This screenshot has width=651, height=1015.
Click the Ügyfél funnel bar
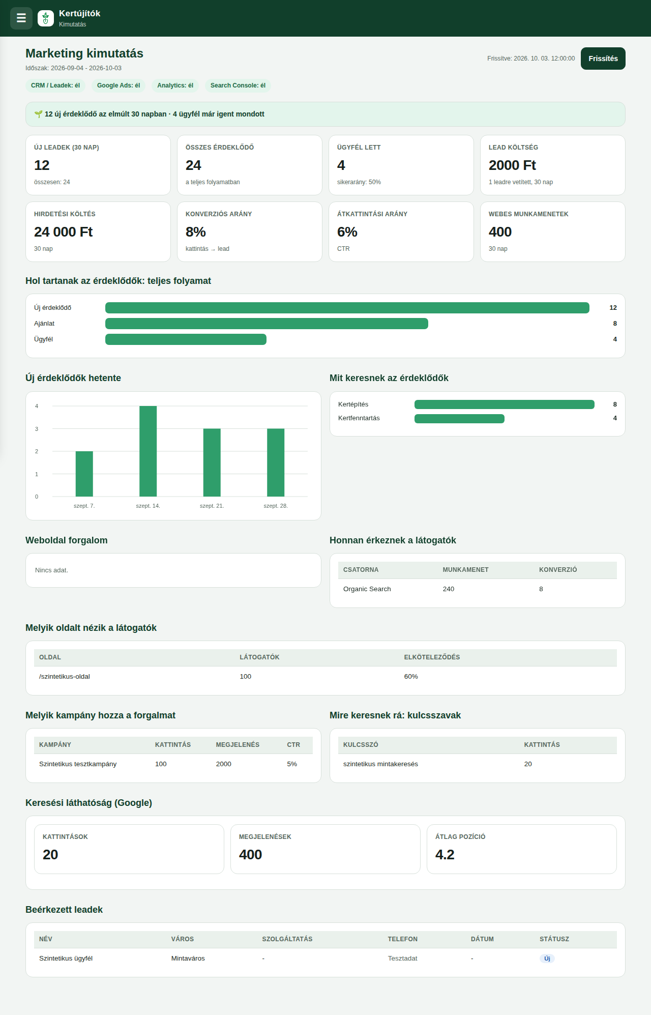[x=186, y=339]
